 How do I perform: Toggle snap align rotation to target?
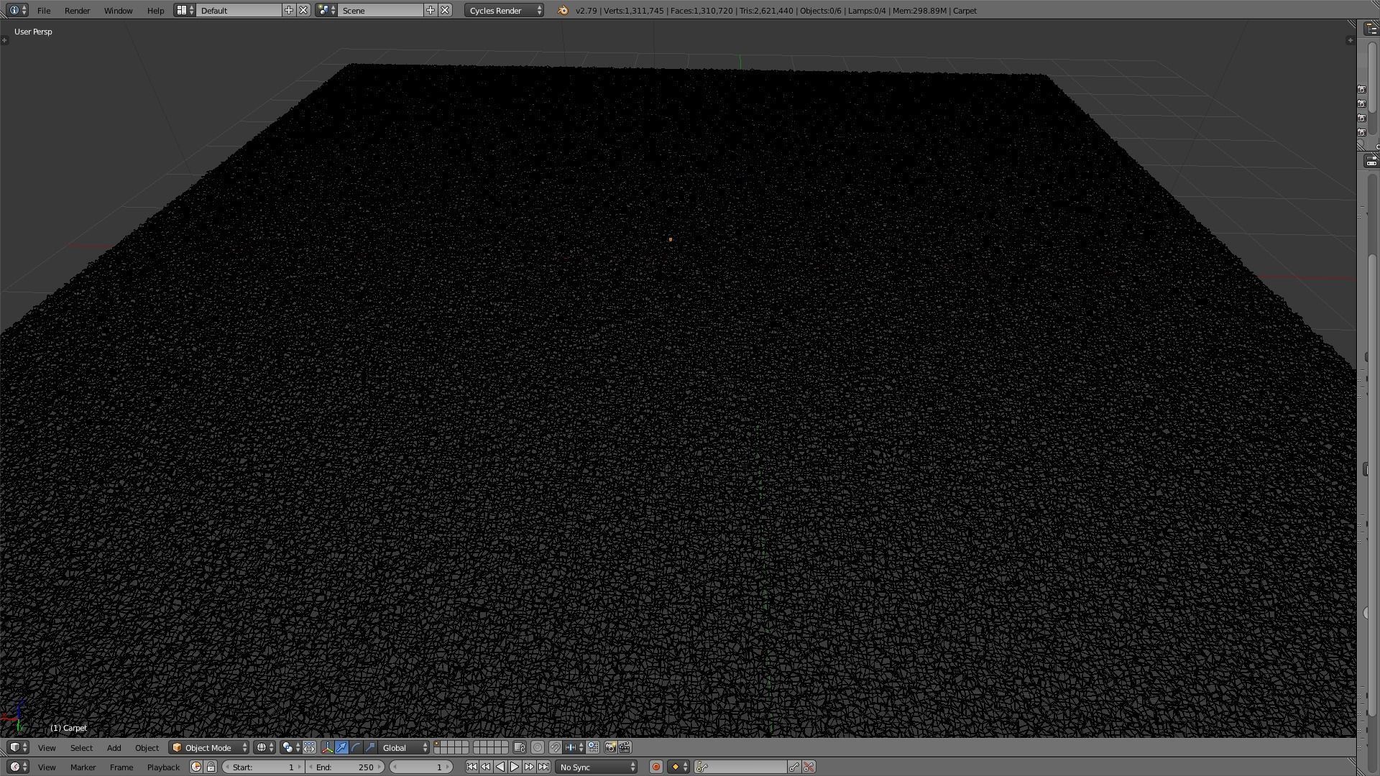(593, 747)
